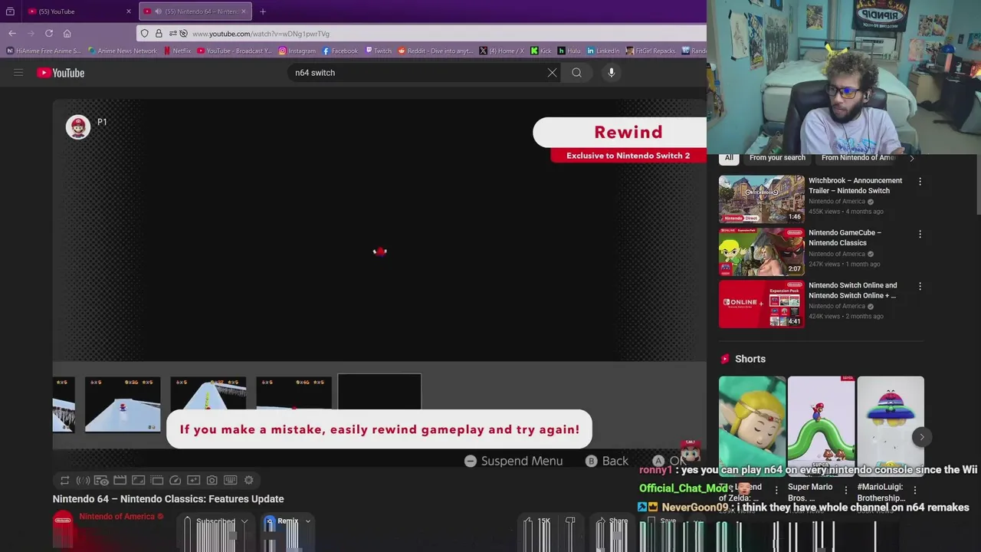Open the gear options icon in player toolbar

click(248, 480)
